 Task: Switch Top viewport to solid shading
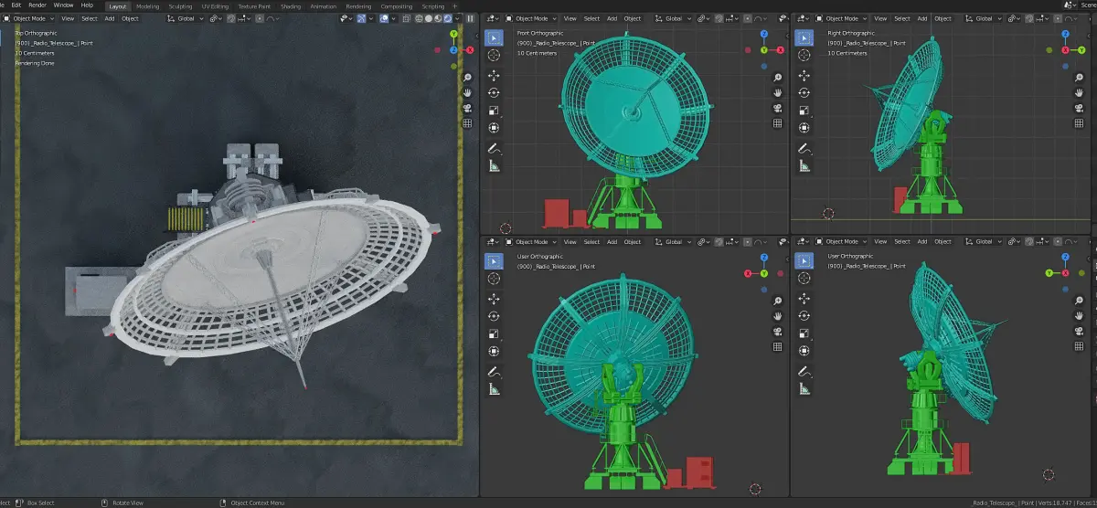pos(428,18)
